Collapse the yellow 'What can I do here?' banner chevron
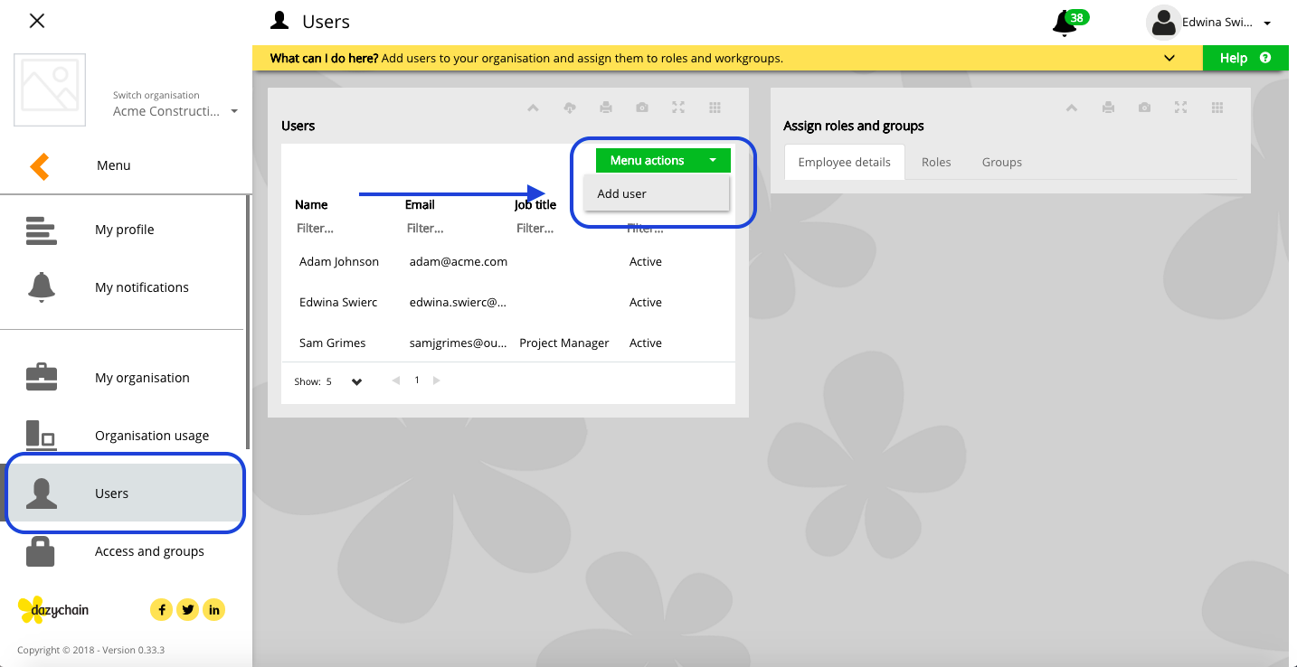Viewport: 1297px width, 667px height. pos(1169,58)
